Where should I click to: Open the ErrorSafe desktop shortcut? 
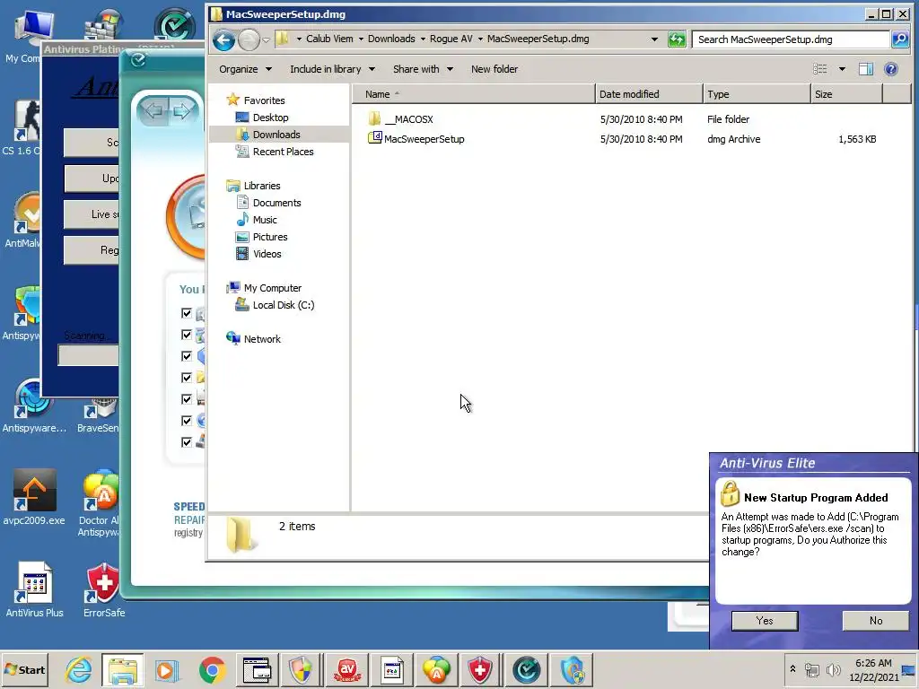104,589
